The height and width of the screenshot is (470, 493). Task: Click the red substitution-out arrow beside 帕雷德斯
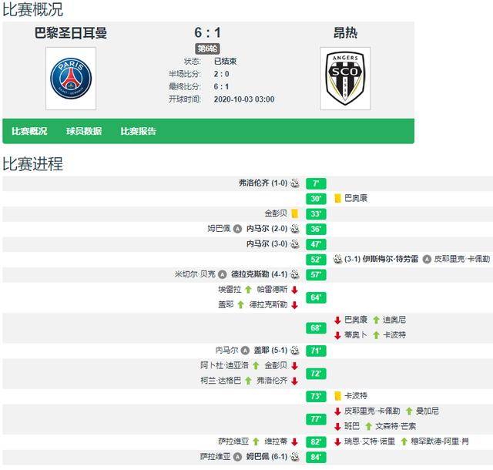pyautogui.click(x=294, y=290)
